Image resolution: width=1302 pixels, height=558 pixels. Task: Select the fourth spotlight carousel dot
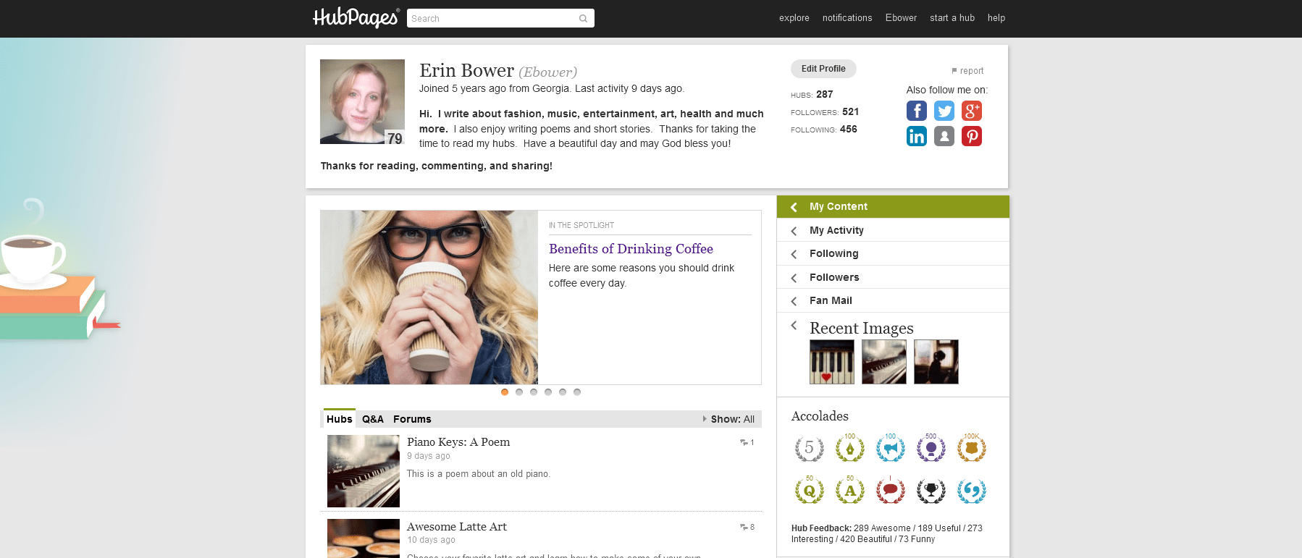[x=548, y=392]
